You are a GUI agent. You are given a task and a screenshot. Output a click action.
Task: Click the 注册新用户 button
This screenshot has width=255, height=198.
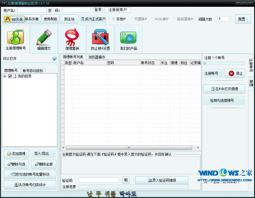point(118,10)
